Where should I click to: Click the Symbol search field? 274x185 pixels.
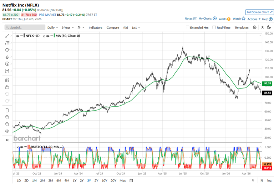tap(25, 27)
